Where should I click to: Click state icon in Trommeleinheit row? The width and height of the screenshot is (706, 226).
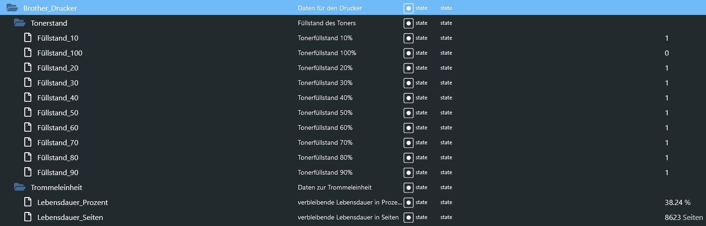[408, 187]
